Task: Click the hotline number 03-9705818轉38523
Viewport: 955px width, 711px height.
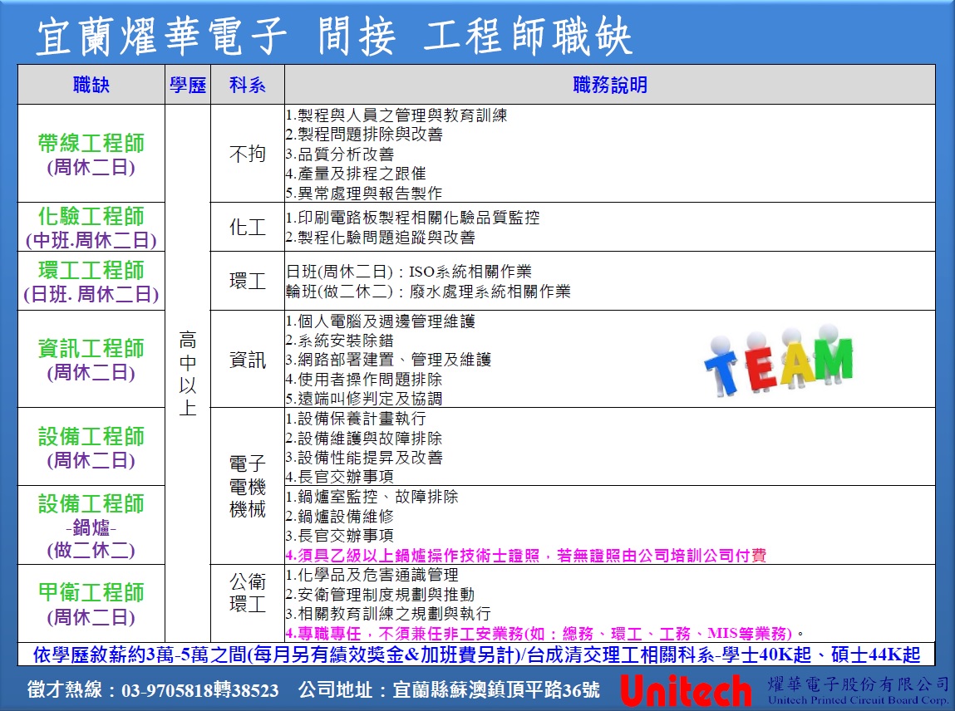Action: [x=199, y=690]
